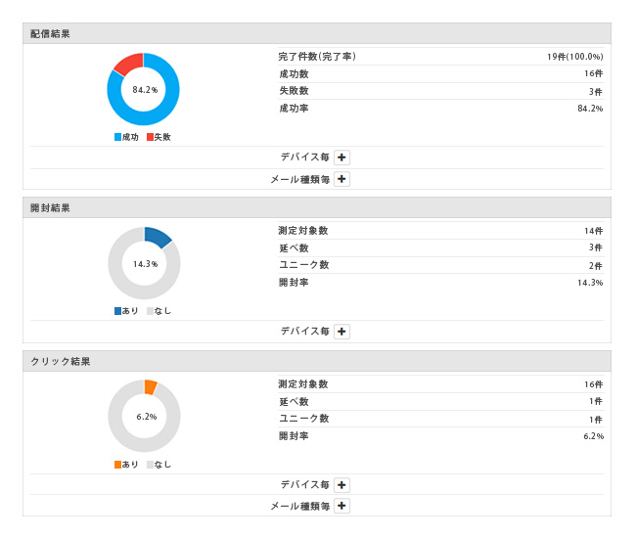The width and height of the screenshot is (636, 538).
Task: Select 延べ数 label in 開封結果
Action: 294,247
